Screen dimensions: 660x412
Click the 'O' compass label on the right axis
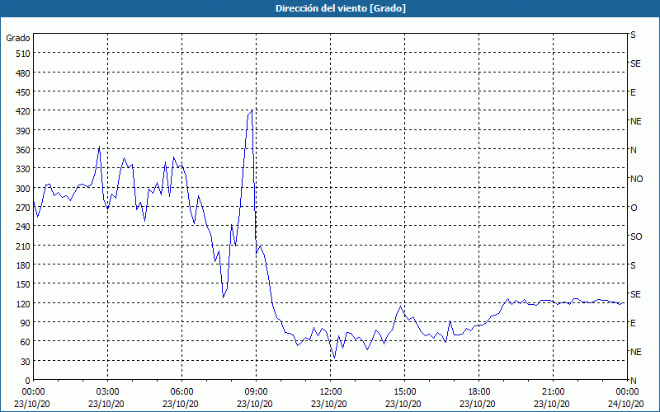[x=634, y=208]
